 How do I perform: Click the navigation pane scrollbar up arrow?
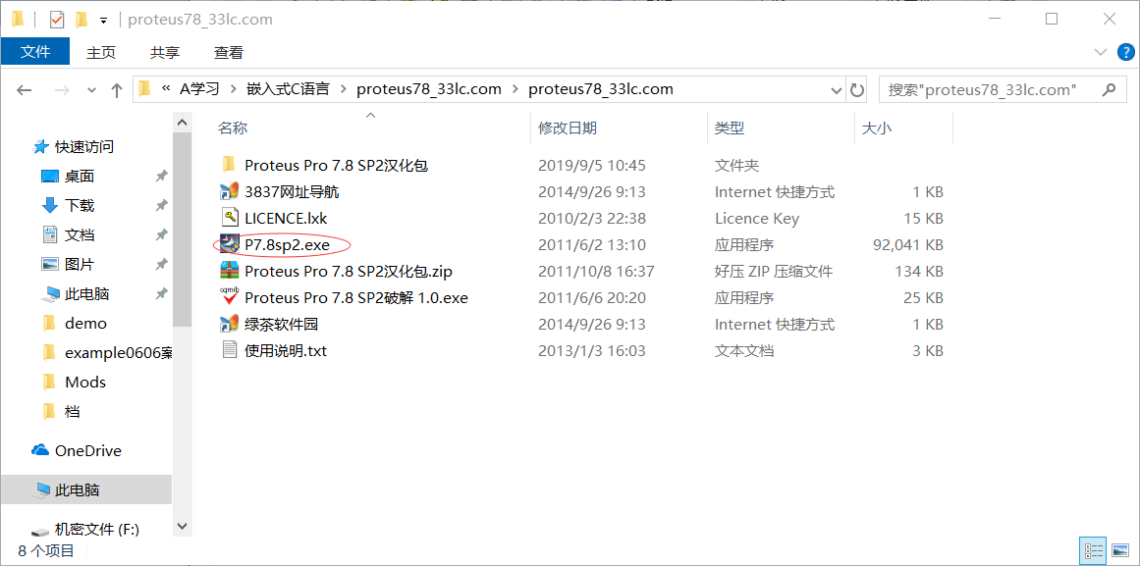tap(183, 123)
